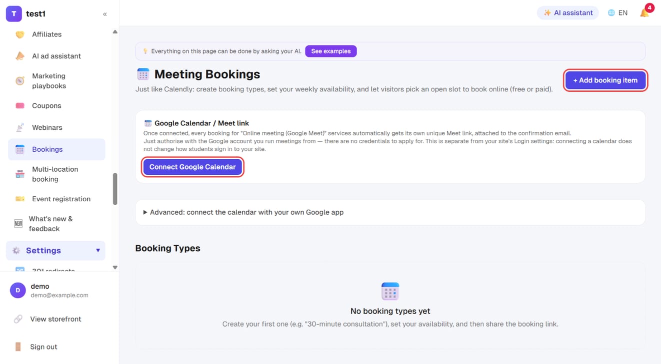Click the sidebar scrollbar thumb
Image resolution: width=661 pixels, height=364 pixels.
coord(115,189)
